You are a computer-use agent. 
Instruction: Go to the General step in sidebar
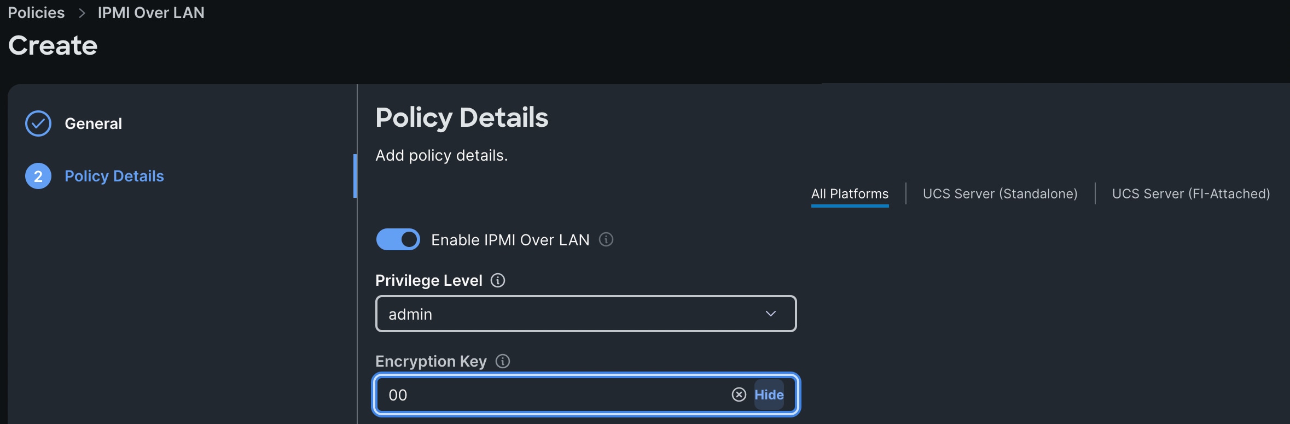coord(93,123)
